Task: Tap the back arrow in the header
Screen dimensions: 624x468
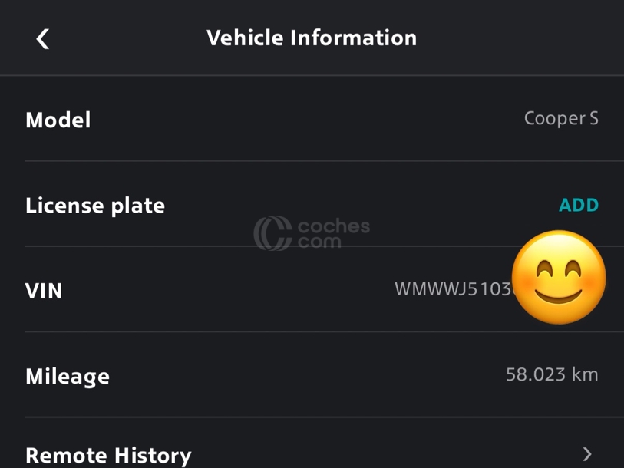Action: tap(43, 38)
